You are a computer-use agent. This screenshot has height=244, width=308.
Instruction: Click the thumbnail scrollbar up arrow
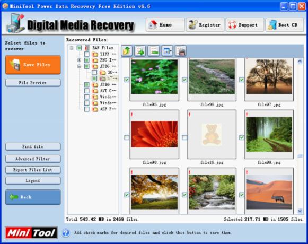tap(300, 62)
